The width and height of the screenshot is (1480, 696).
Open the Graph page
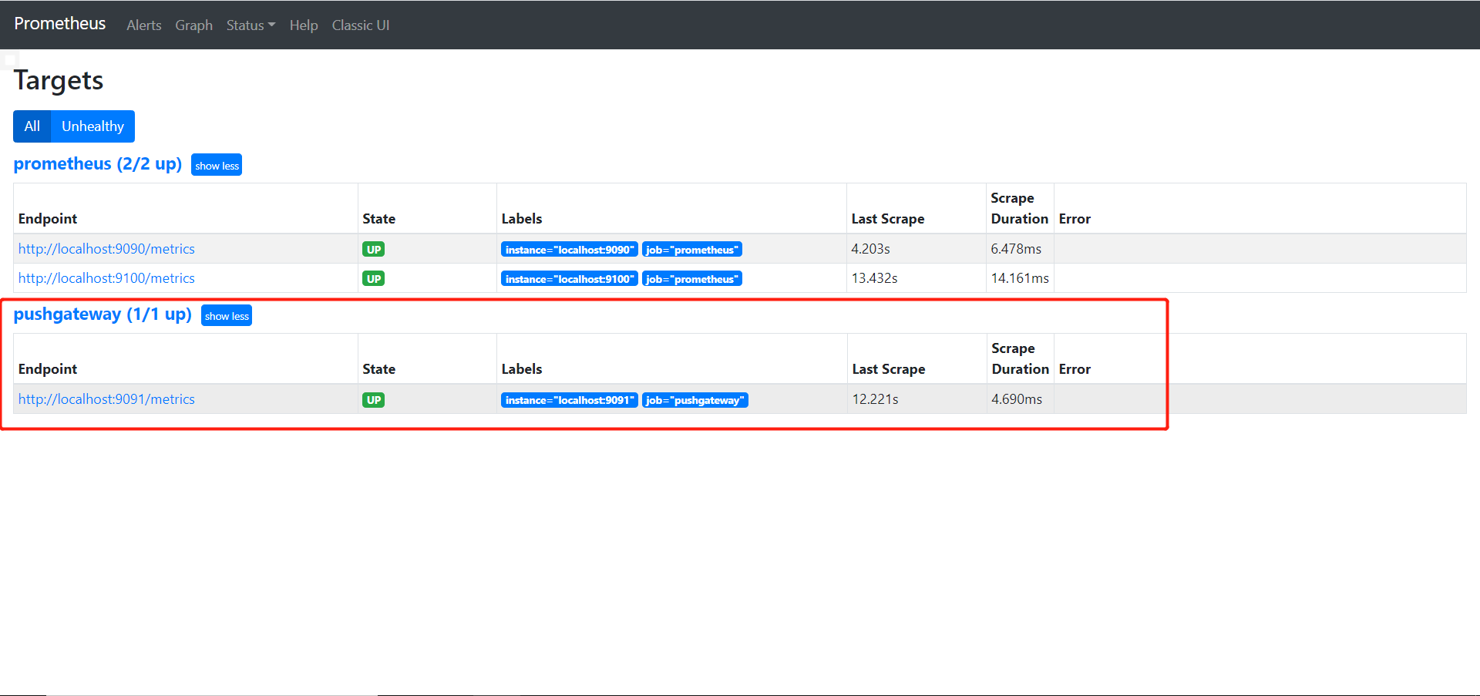tap(193, 25)
